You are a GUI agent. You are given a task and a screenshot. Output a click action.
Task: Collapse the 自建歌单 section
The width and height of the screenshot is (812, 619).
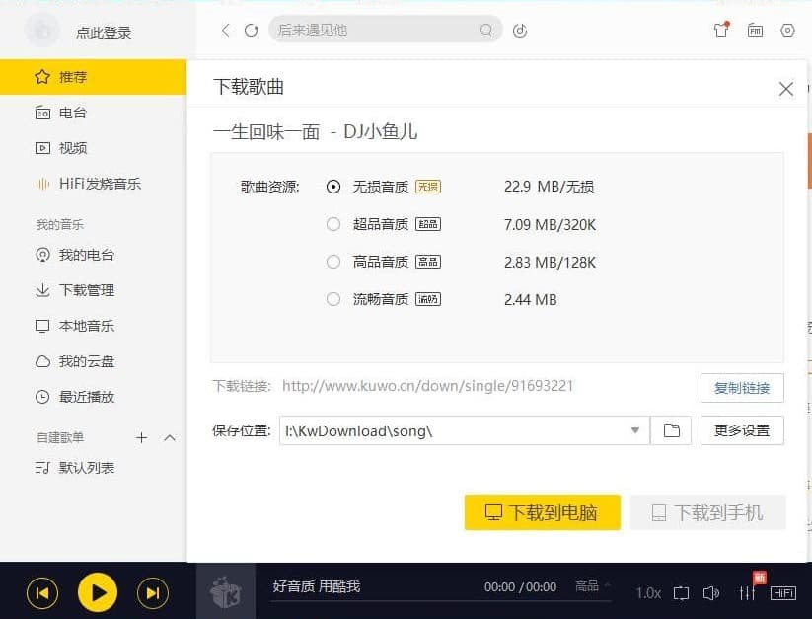coord(170,437)
